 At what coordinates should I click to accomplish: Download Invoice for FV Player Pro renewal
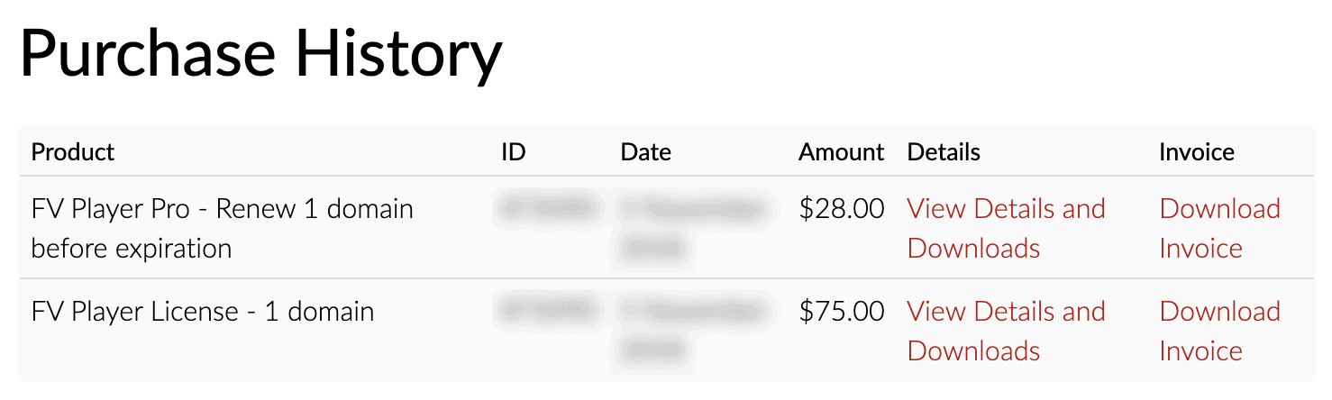click(1219, 228)
